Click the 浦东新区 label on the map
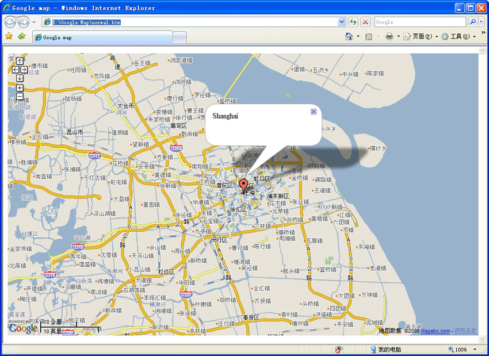The image size is (489, 356). (278, 196)
